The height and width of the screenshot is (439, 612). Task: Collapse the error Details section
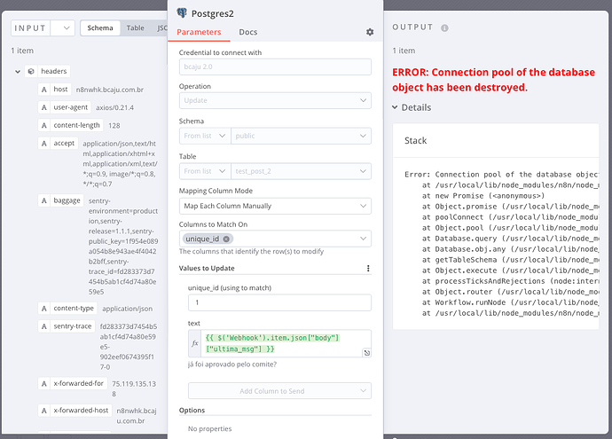[x=396, y=107]
